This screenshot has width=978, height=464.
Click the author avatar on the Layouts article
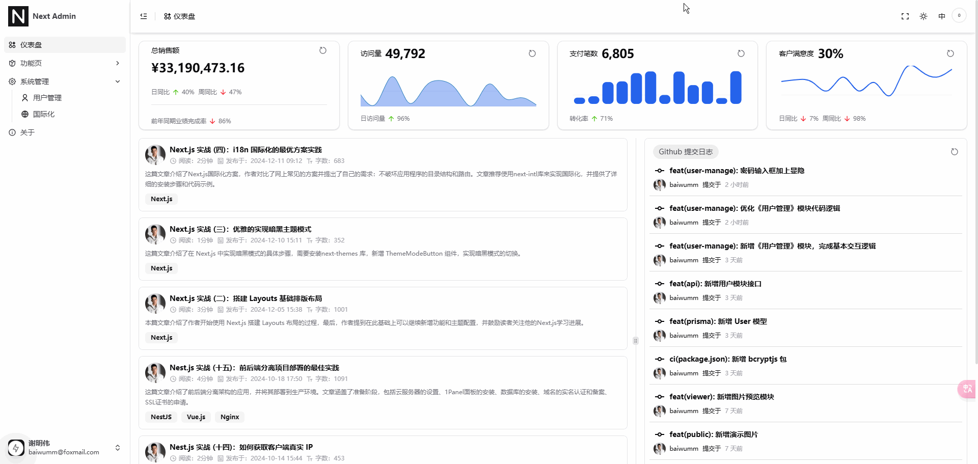coord(155,304)
